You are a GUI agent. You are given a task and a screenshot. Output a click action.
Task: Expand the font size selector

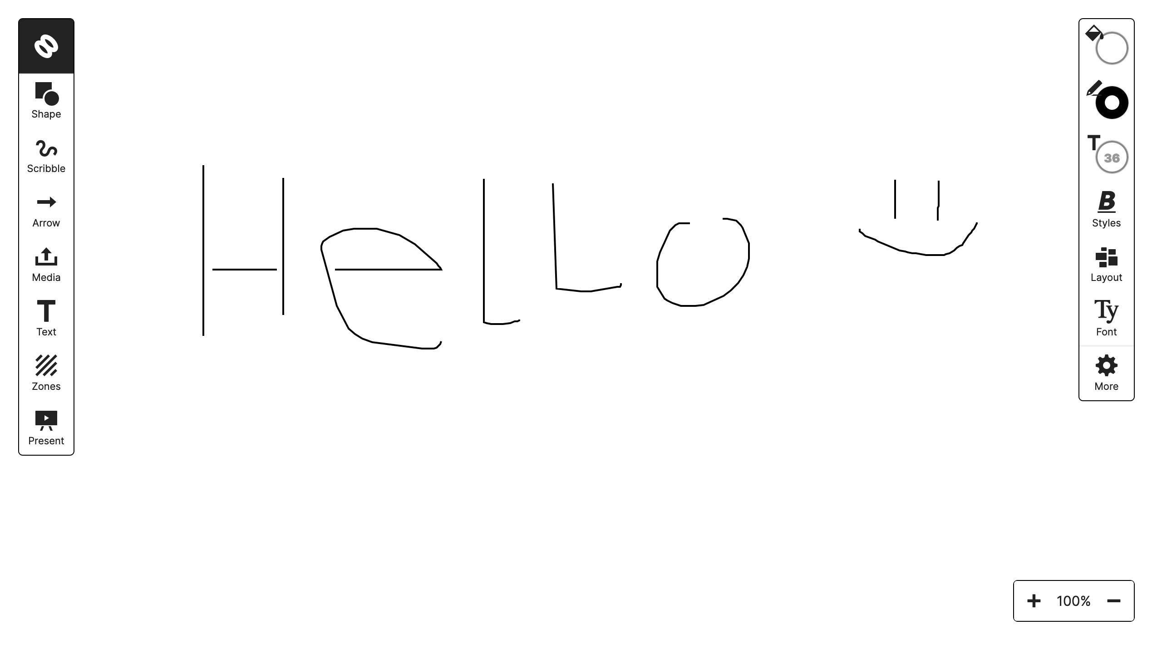point(1112,157)
